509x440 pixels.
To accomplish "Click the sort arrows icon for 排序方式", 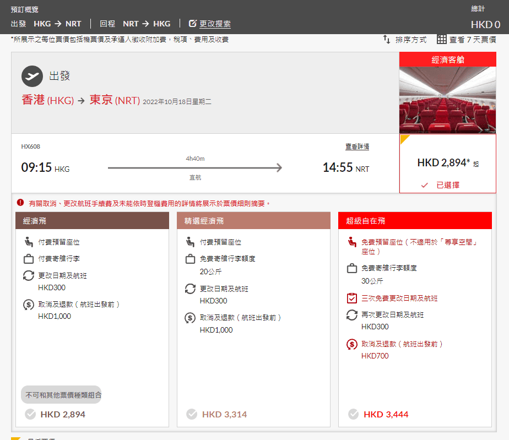I will (387, 40).
